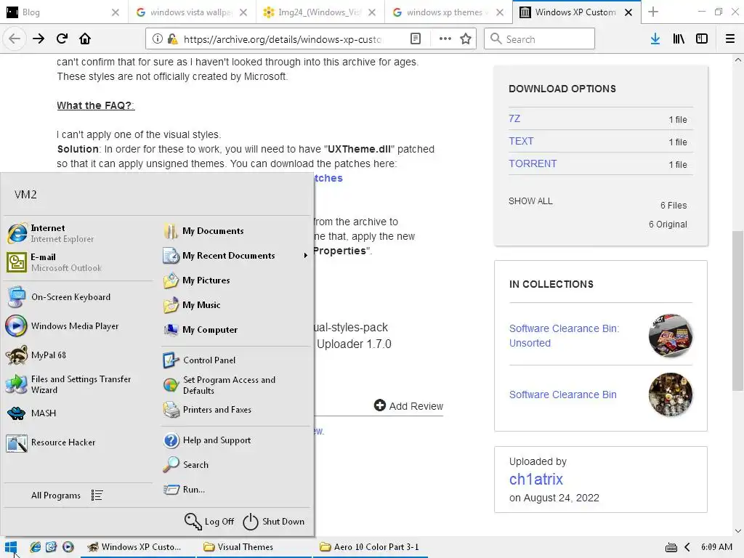Open the TEXT download option
744x558 pixels.
click(x=521, y=141)
